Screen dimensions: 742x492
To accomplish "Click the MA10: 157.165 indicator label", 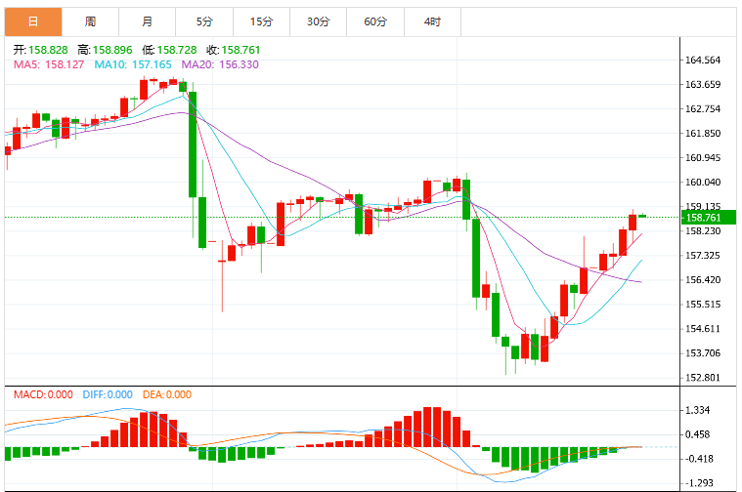I will click(x=133, y=64).
